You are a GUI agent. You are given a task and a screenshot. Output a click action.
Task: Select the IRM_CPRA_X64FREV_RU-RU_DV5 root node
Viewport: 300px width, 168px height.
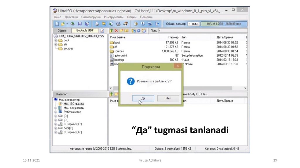click(x=81, y=36)
